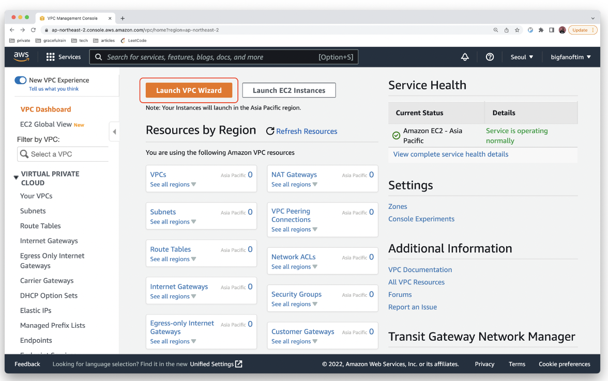Open the VPC Documentation link
Viewport: 608px width, 381px height.
[x=420, y=269]
